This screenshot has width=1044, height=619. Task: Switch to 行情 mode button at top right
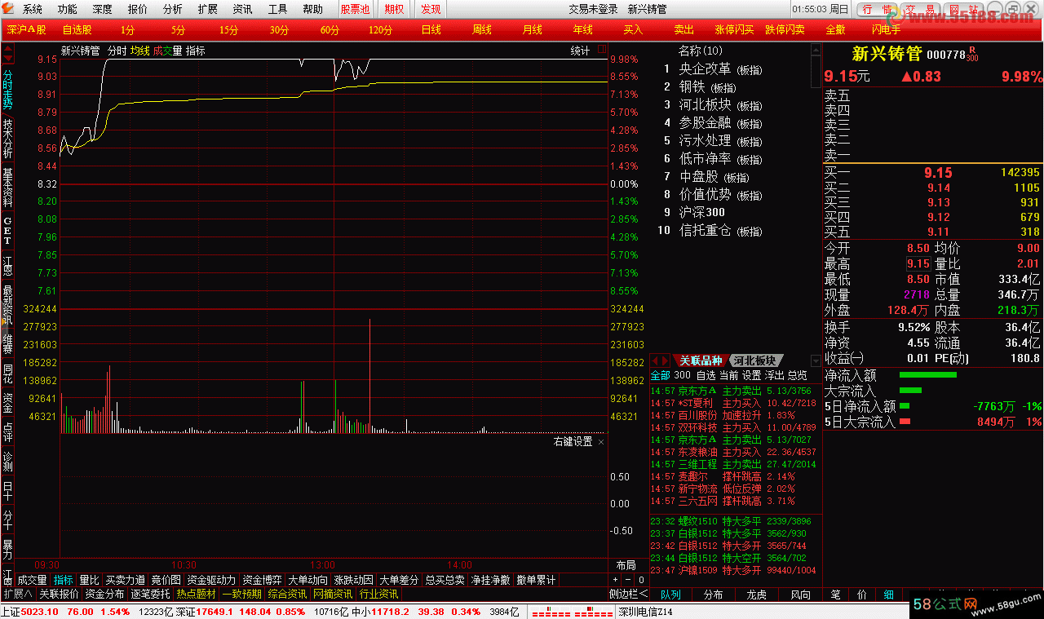pyautogui.click(x=877, y=9)
